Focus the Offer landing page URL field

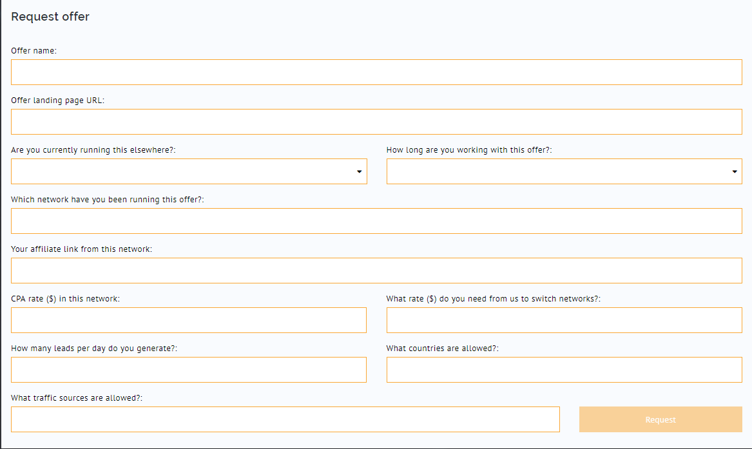coord(376,122)
